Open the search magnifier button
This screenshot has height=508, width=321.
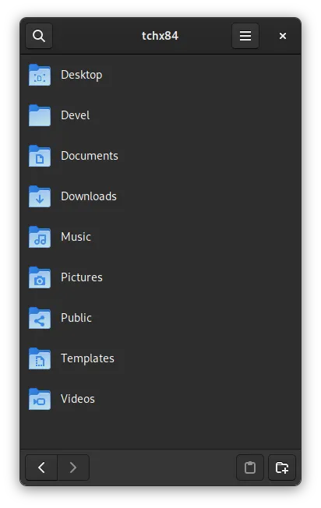39,36
